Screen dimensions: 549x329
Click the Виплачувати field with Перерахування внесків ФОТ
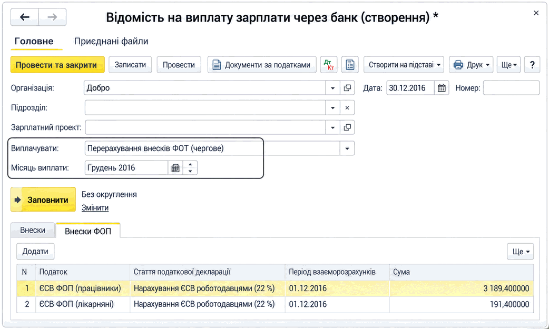tap(212, 148)
